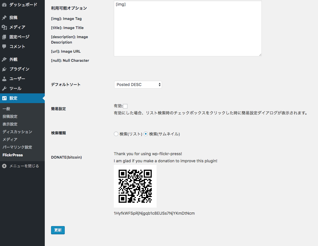Open 投稿設定 submenu

(10, 116)
